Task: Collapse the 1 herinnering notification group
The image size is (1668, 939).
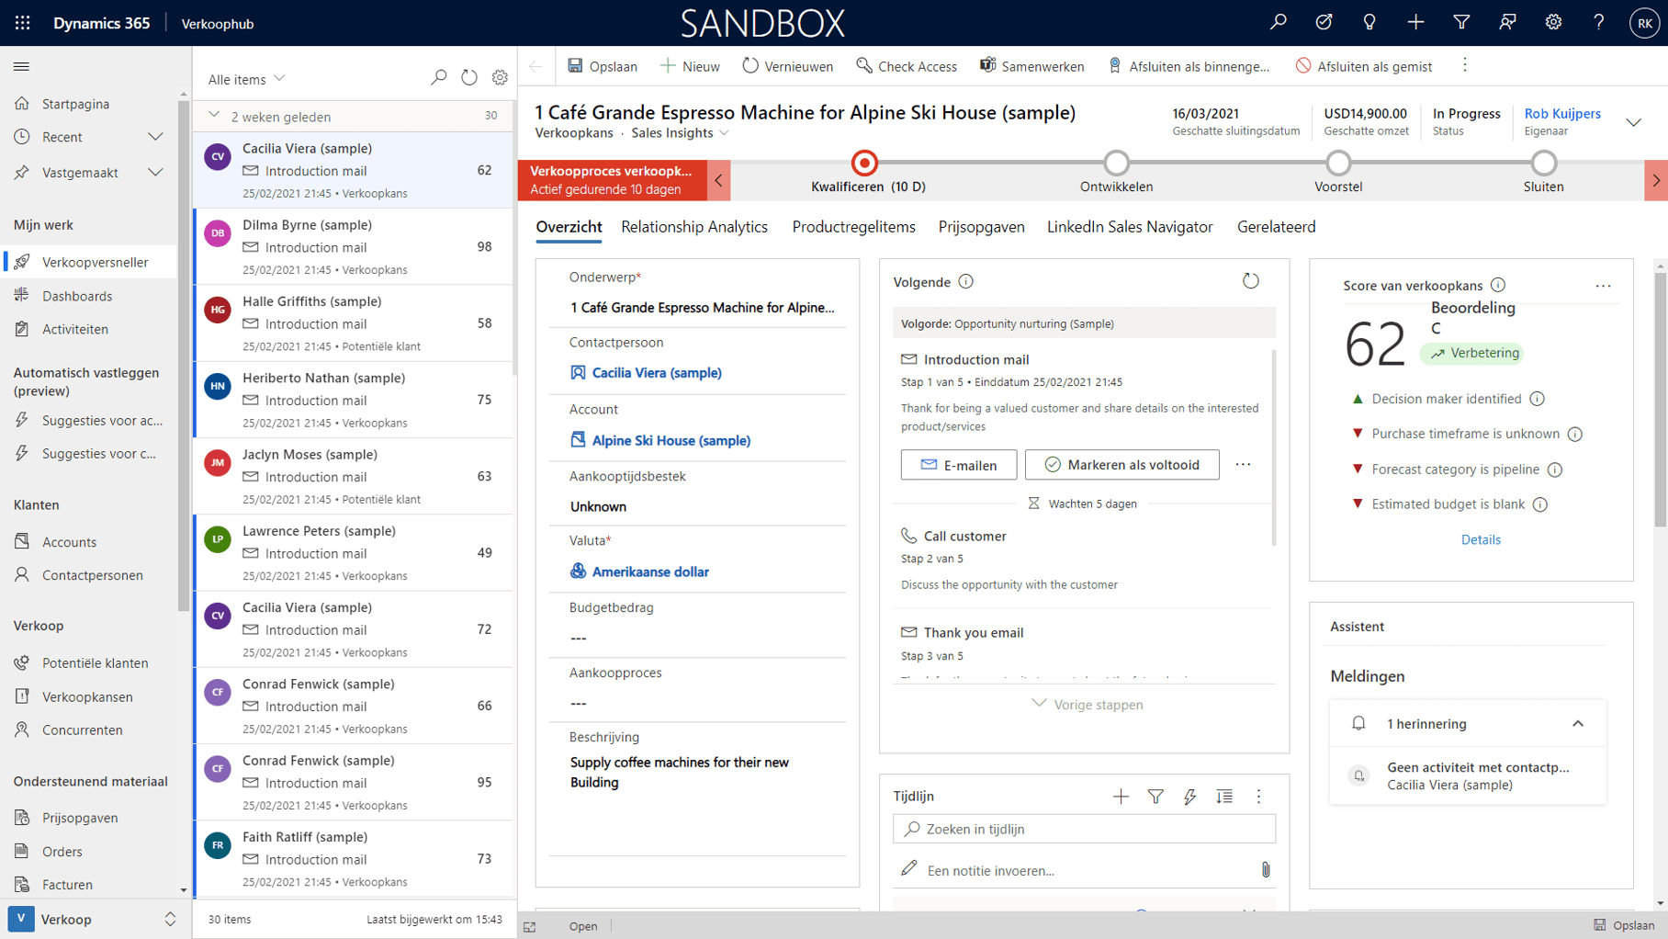Action: point(1578,724)
